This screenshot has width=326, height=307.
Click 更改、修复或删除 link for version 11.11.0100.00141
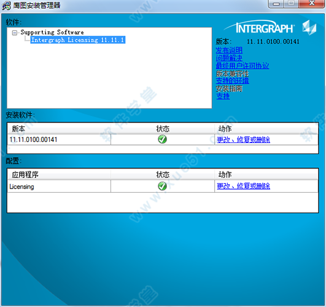(244, 139)
